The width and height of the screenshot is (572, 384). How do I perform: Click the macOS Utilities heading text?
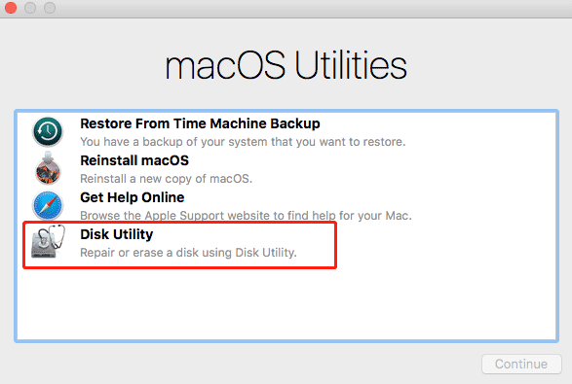tap(286, 65)
